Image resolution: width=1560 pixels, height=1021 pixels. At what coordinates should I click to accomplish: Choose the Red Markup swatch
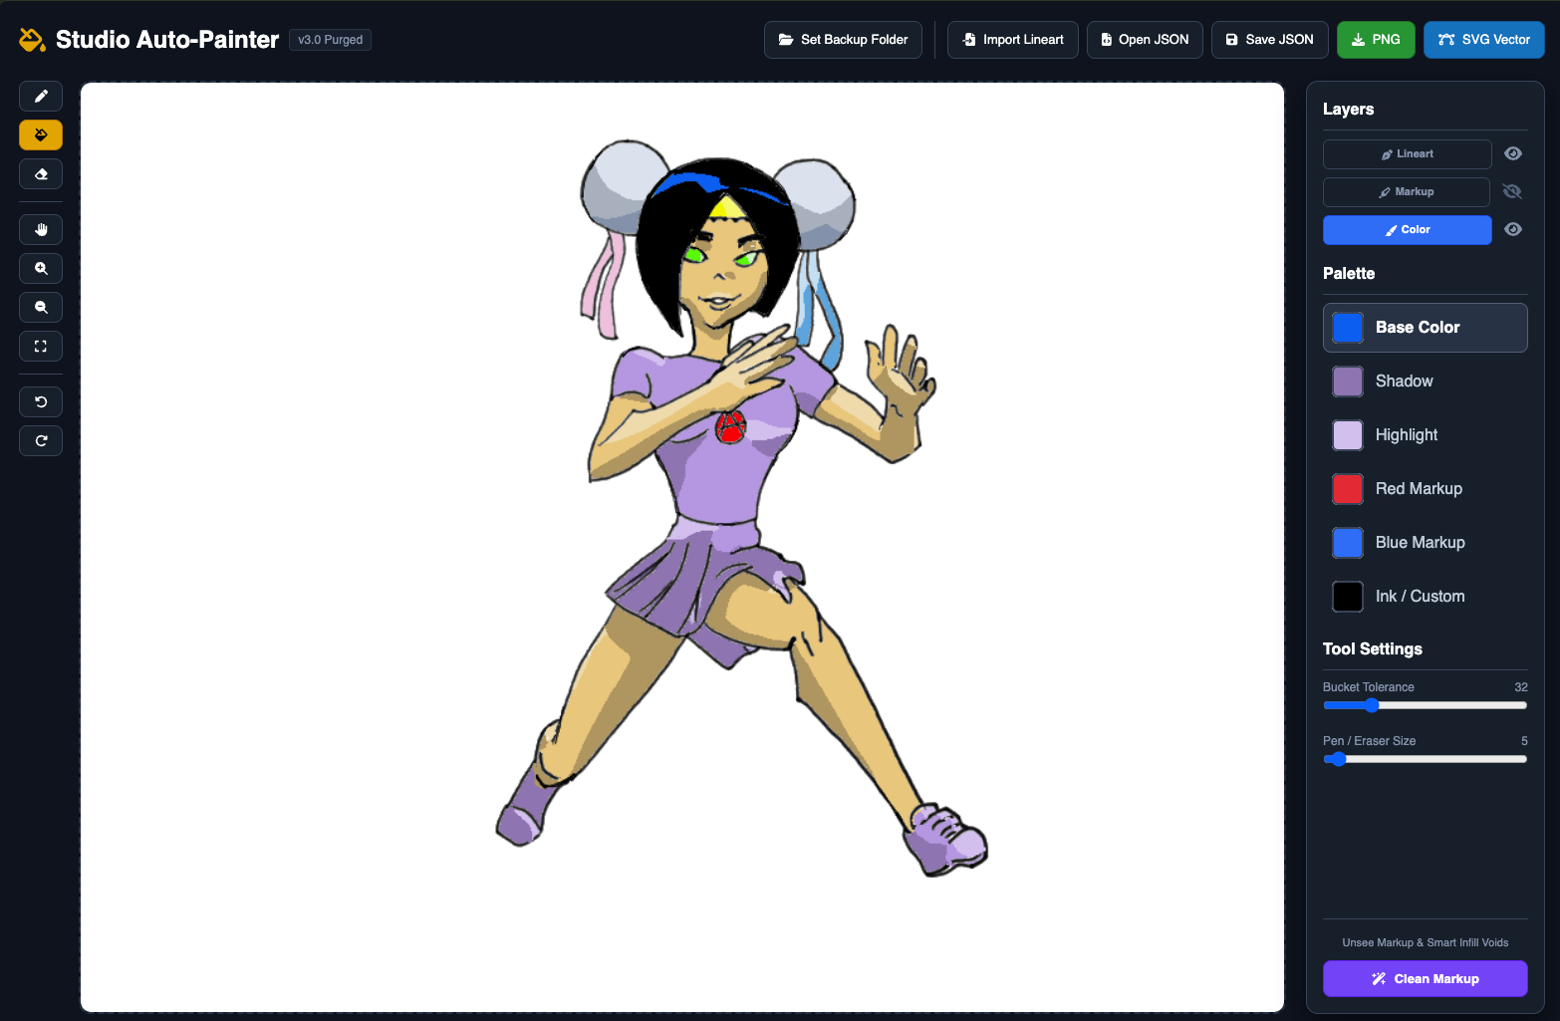coord(1426,489)
